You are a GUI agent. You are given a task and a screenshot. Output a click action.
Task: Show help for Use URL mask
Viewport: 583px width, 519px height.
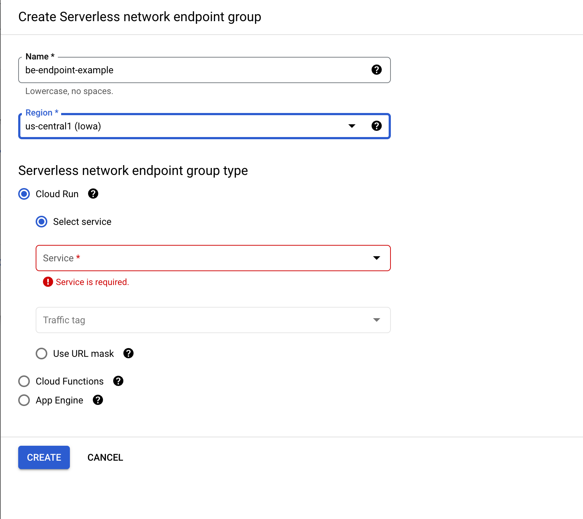(128, 353)
